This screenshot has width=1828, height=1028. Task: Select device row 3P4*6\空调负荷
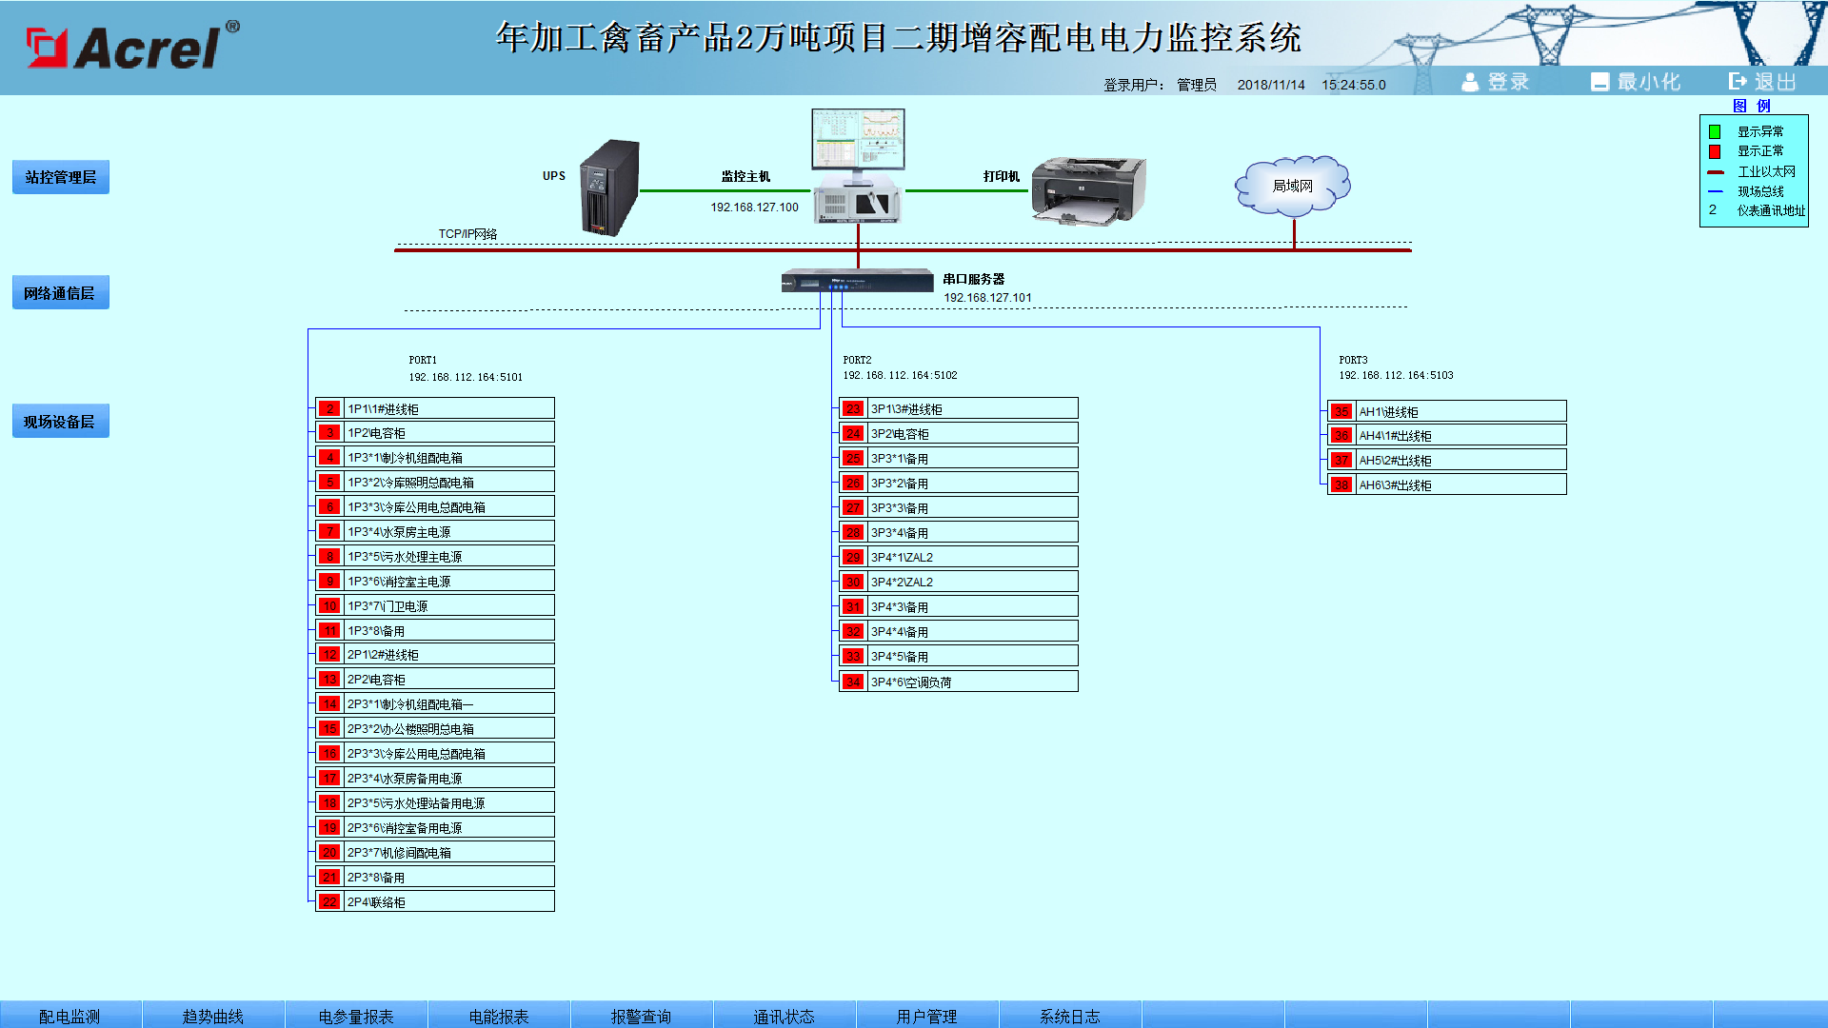(959, 682)
